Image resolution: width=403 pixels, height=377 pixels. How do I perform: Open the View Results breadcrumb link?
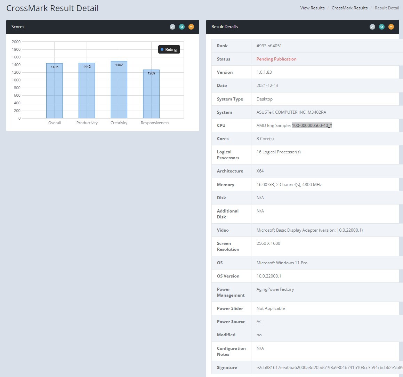click(x=312, y=8)
